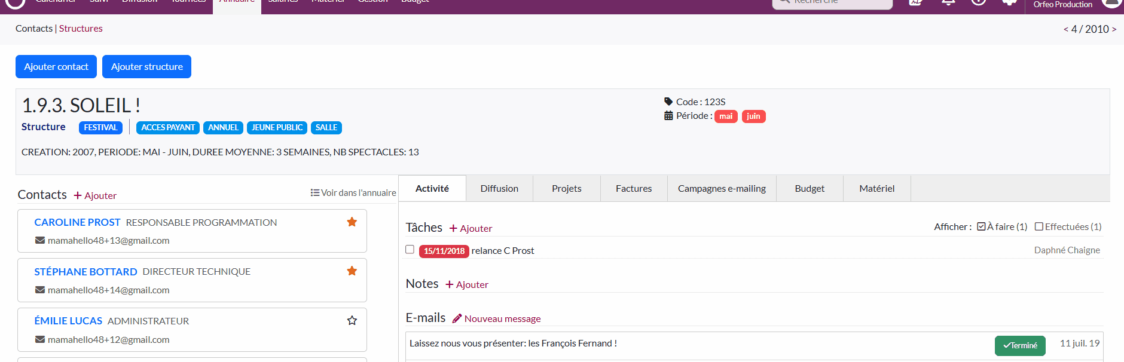
Task: Open the user avatar in top bar
Action: click(1111, 3)
